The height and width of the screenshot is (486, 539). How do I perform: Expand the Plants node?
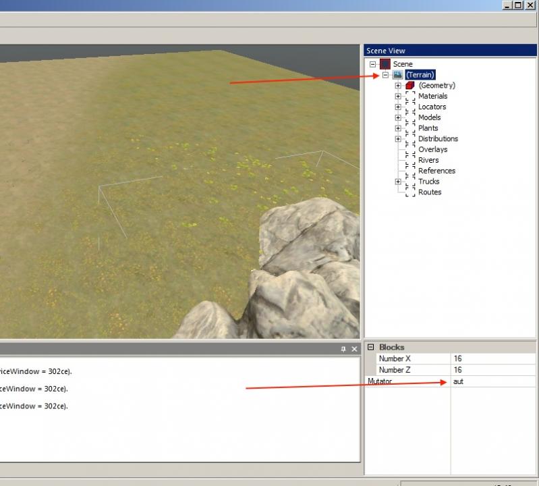point(398,128)
